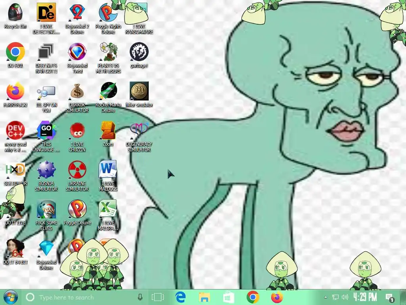Viewport: 406px width, 305px height.
Task: Select the bronze coin simulator icon
Action: coord(139,91)
